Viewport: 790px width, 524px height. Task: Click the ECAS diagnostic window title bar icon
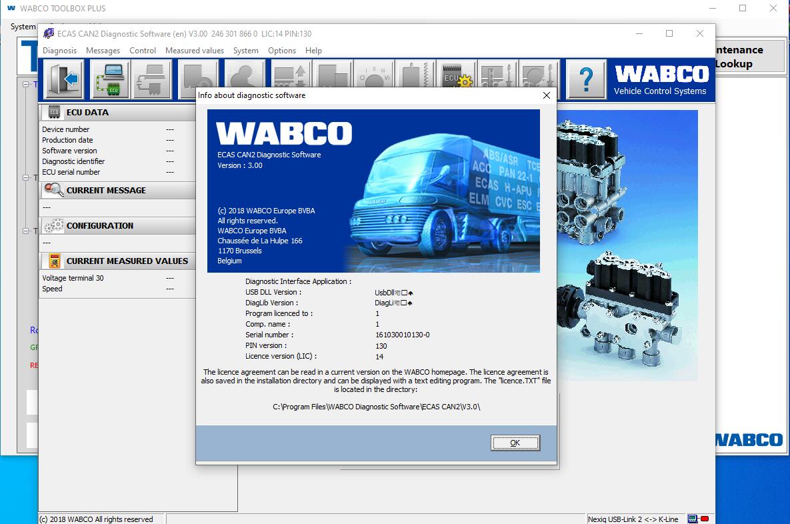pyautogui.click(x=49, y=33)
